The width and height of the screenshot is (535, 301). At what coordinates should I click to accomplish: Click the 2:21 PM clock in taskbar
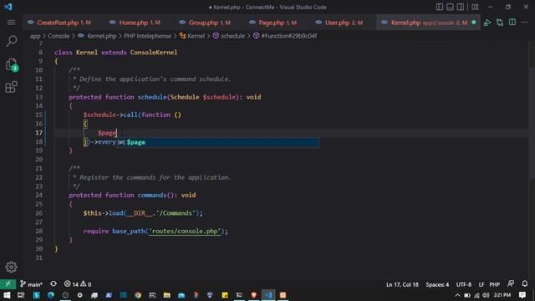pos(502,295)
